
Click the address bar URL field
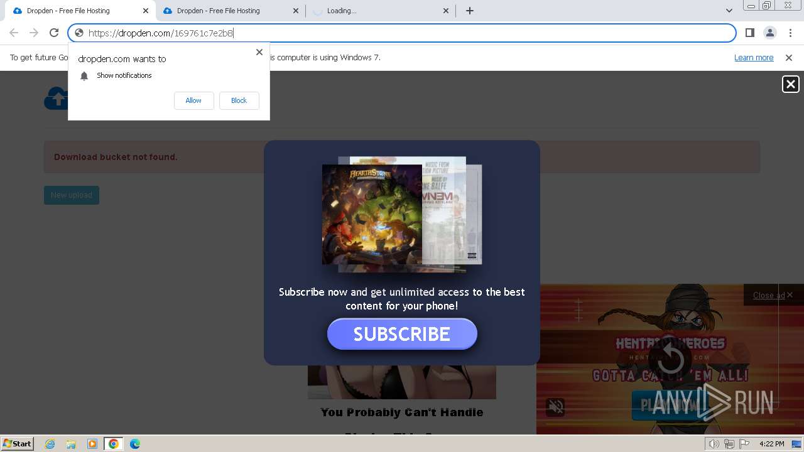tap(402, 33)
